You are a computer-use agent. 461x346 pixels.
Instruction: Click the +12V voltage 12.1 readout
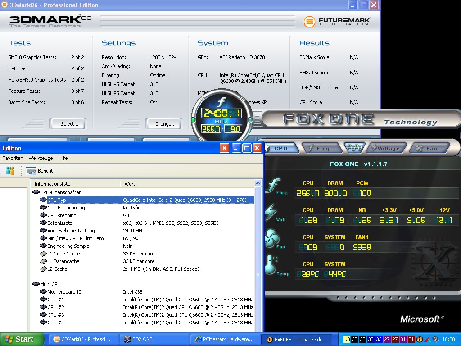tap(444, 220)
